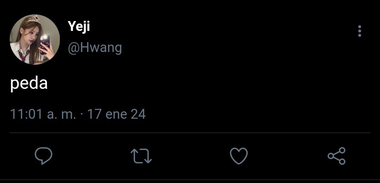Screen dimensions: 380x183
Task: Click the heart outline next to share
Action: [239, 156]
